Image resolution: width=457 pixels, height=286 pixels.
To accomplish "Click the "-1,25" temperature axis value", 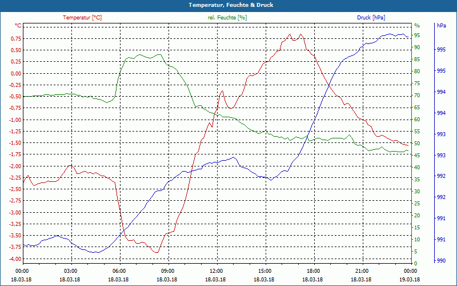I will point(15,132).
